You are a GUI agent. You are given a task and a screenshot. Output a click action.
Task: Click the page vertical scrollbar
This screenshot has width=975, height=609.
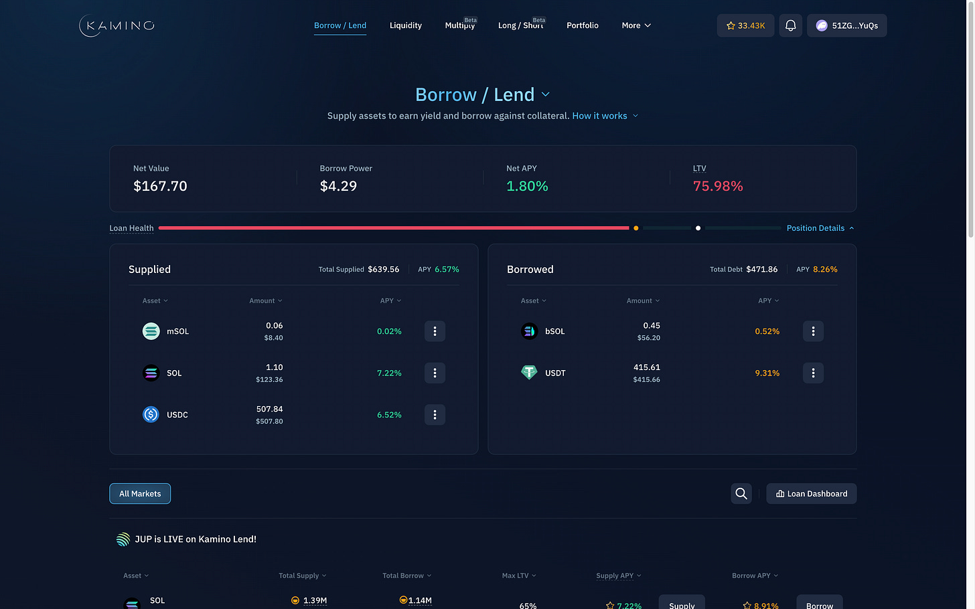[x=971, y=120]
